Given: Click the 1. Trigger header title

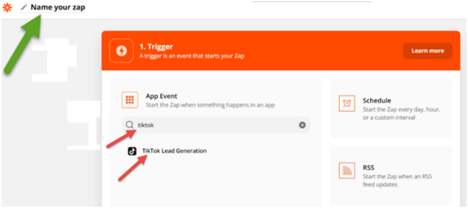Looking at the screenshot, I should point(156,47).
